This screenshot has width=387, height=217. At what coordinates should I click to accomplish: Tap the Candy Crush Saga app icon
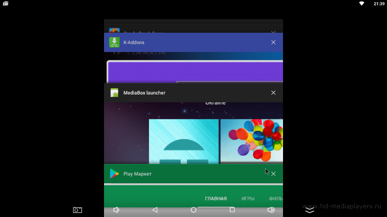click(x=114, y=30)
